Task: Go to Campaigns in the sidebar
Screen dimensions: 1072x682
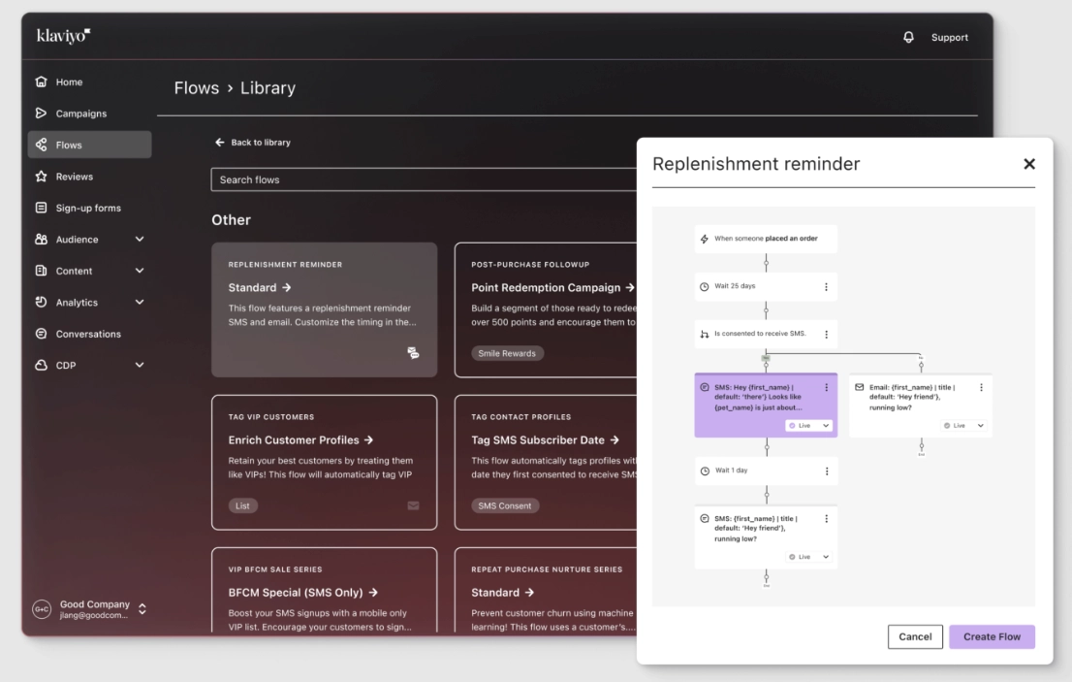Action: click(x=81, y=114)
